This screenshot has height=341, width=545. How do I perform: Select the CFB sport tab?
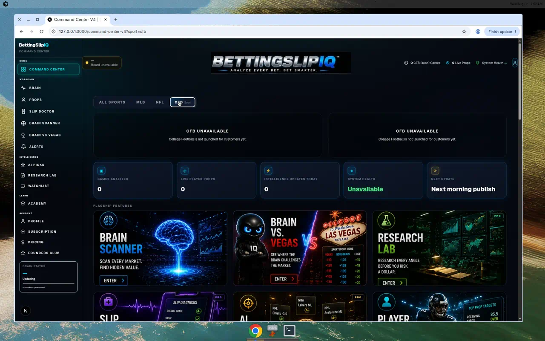(x=183, y=102)
